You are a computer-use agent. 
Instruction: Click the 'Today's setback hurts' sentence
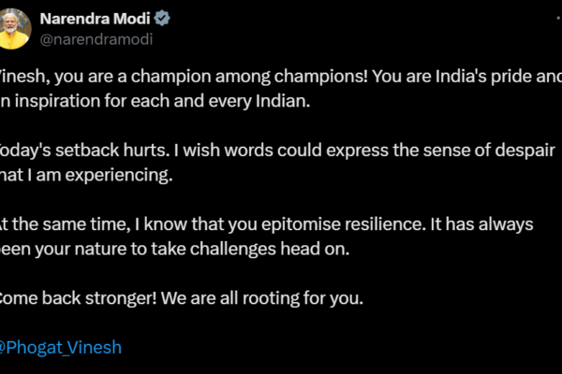94,151
